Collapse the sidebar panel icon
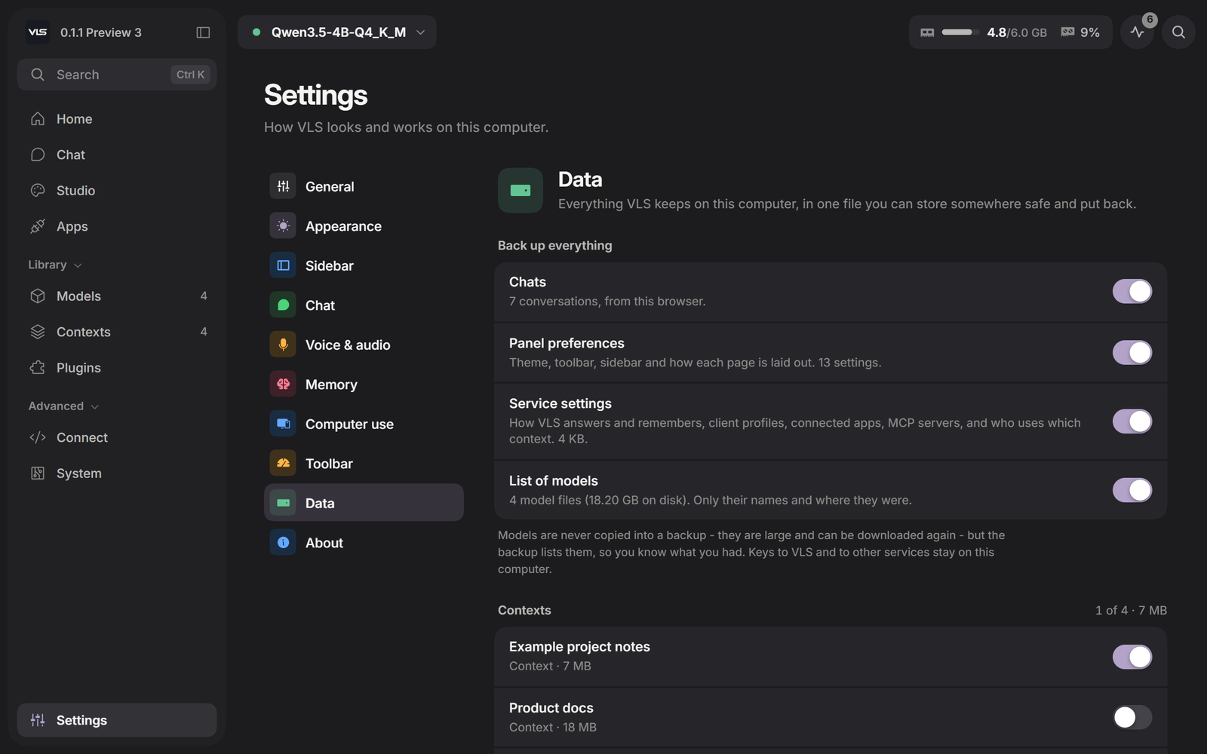 point(203,32)
